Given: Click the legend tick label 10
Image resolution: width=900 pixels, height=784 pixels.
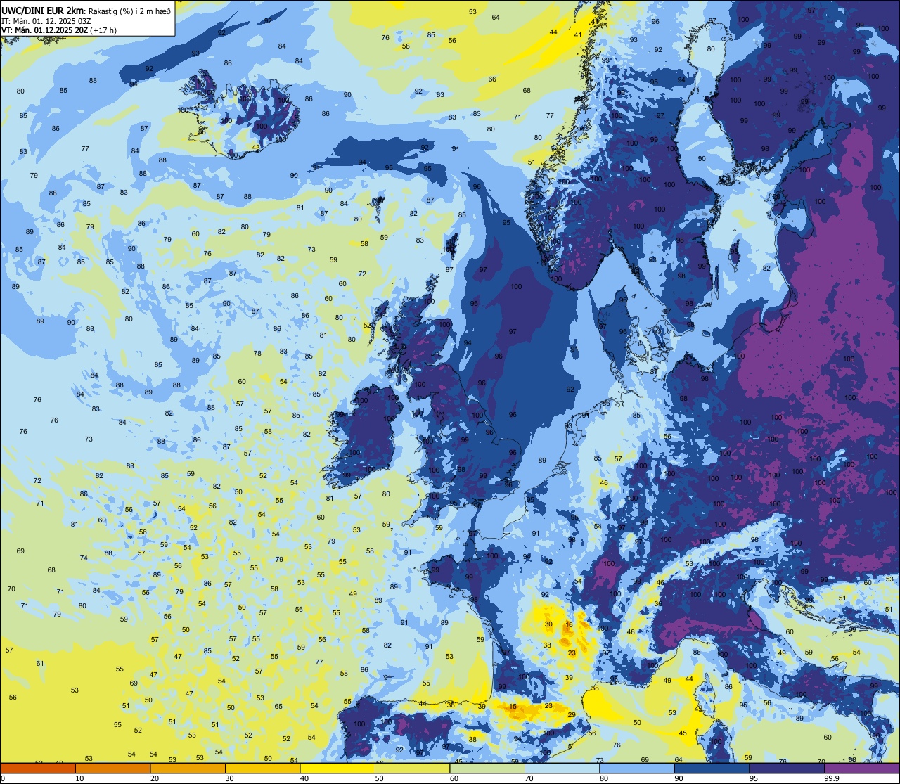Looking at the screenshot, I should pyautogui.click(x=79, y=778).
